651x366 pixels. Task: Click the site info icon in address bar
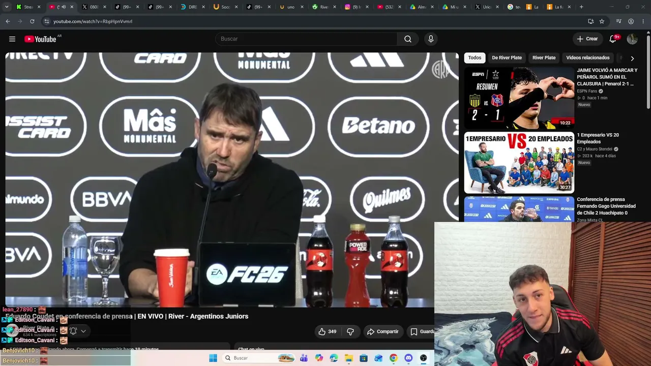click(x=46, y=21)
